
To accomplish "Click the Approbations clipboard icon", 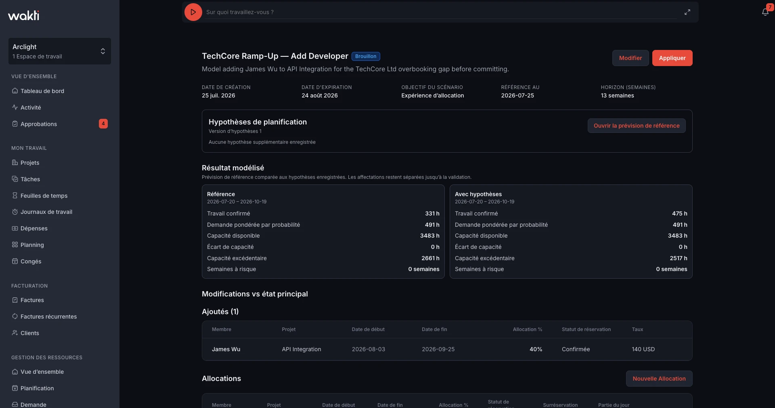I will 15,124.
